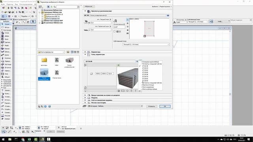The width and height of the screenshot is (253, 142).
Task: Expand the 'Метки и категории' section
Action: [85, 103]
